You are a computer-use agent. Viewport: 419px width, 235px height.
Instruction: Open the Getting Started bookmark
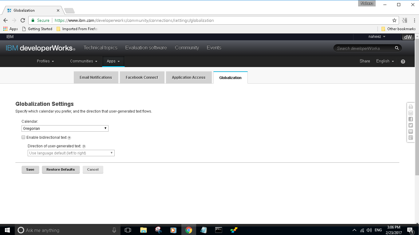coord(37,29)
